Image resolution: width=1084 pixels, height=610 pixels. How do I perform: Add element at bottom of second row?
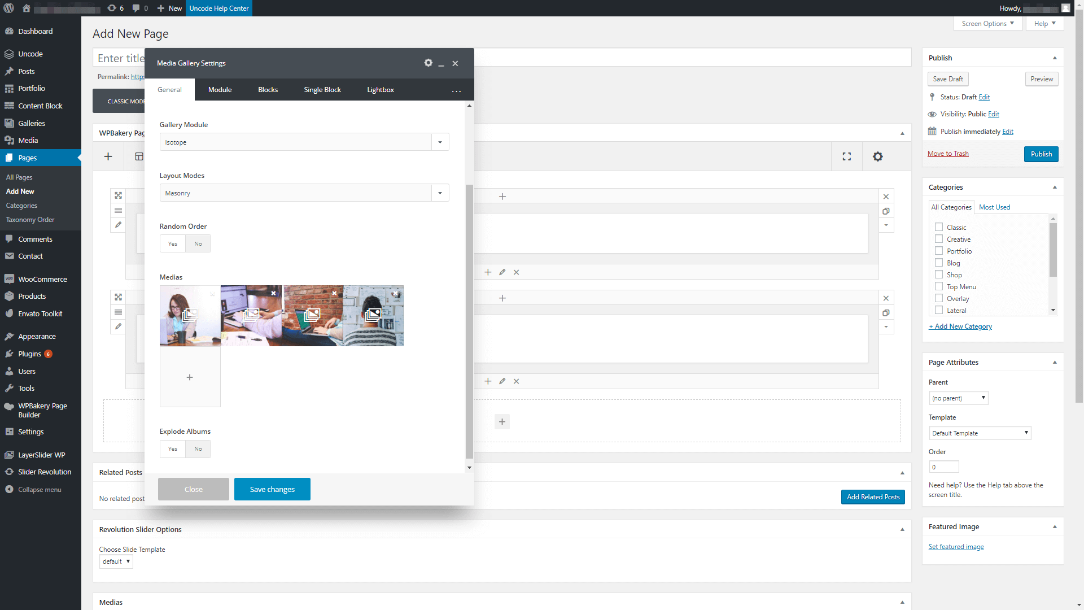488,381
